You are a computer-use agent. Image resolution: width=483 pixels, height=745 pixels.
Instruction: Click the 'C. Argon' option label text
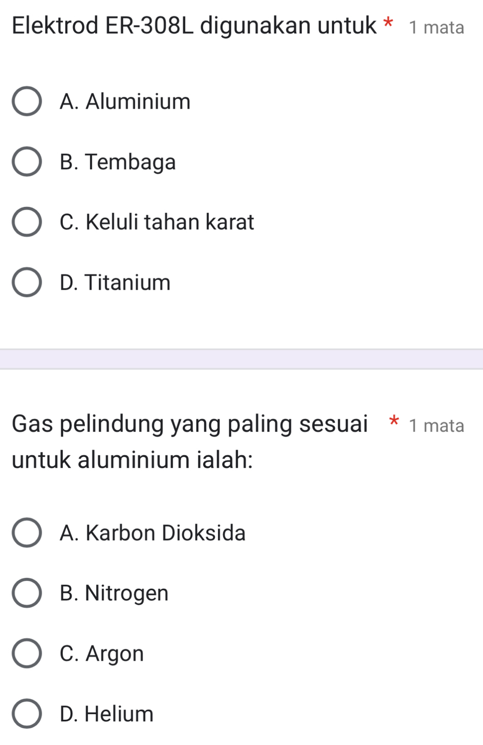click(x=102, y=653)
